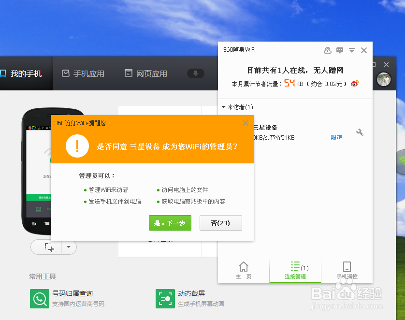This screenshot has width=405, height=320.
Task: Expand the screenshot options dropdown arrow
Action: [x=69, y=247]
